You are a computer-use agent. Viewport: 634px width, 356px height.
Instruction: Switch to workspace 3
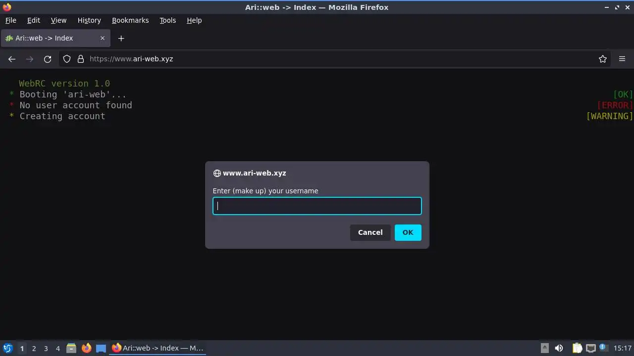46,348
